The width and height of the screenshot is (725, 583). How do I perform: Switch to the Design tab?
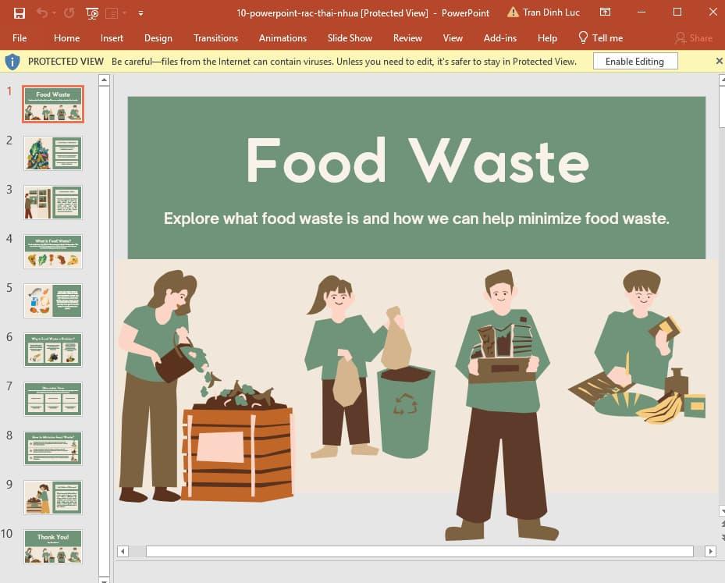click(158, 37)
